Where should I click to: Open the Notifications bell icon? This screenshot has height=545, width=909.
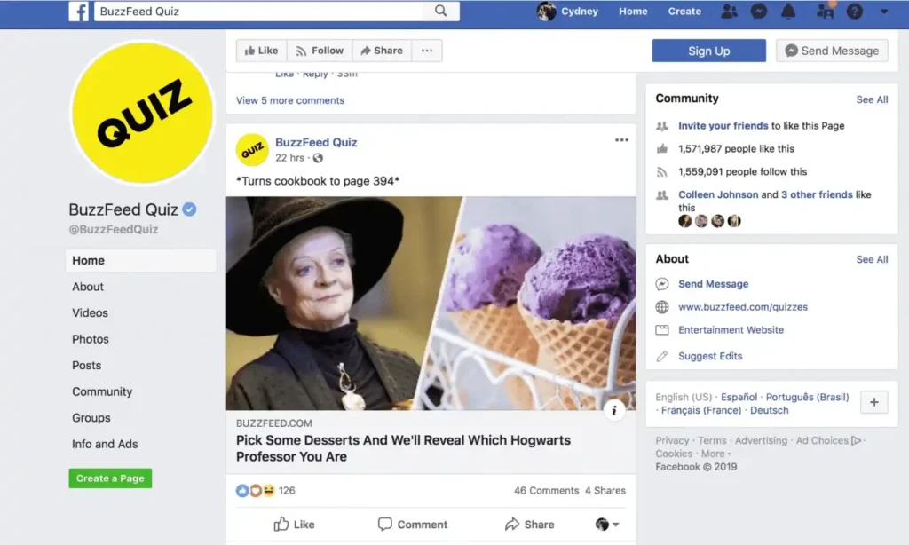[x=788, y=12]
